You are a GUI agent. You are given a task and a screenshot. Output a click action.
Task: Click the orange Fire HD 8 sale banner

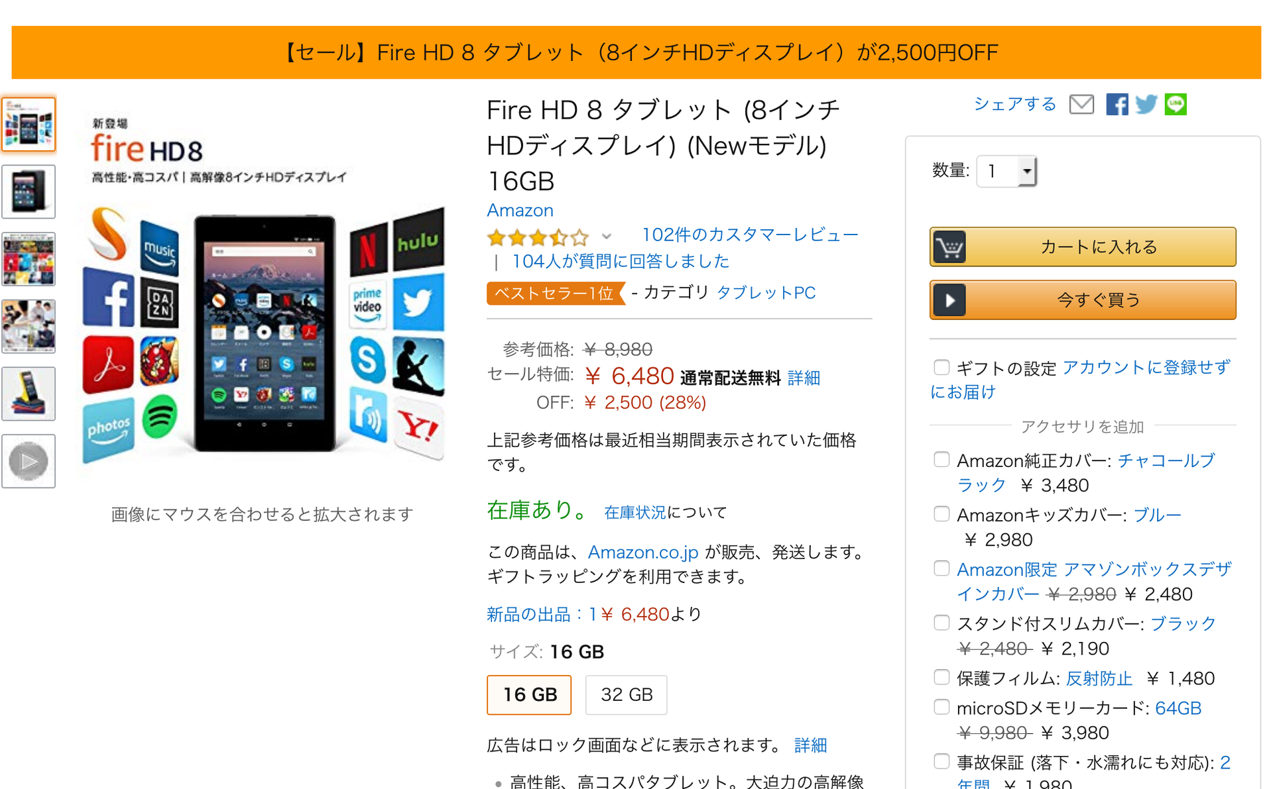click(x=636, y=52)
